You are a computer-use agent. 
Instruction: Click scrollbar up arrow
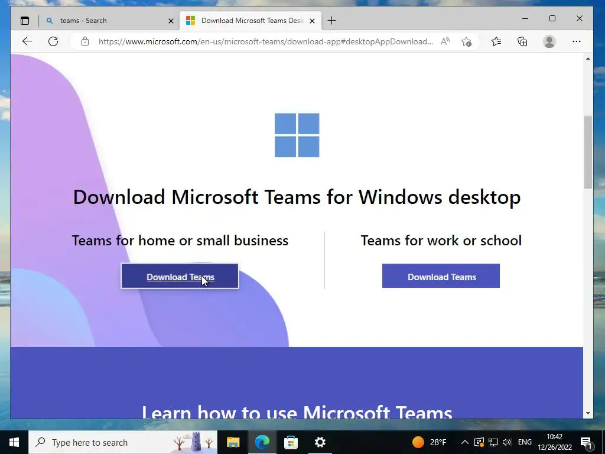(588, 59)
